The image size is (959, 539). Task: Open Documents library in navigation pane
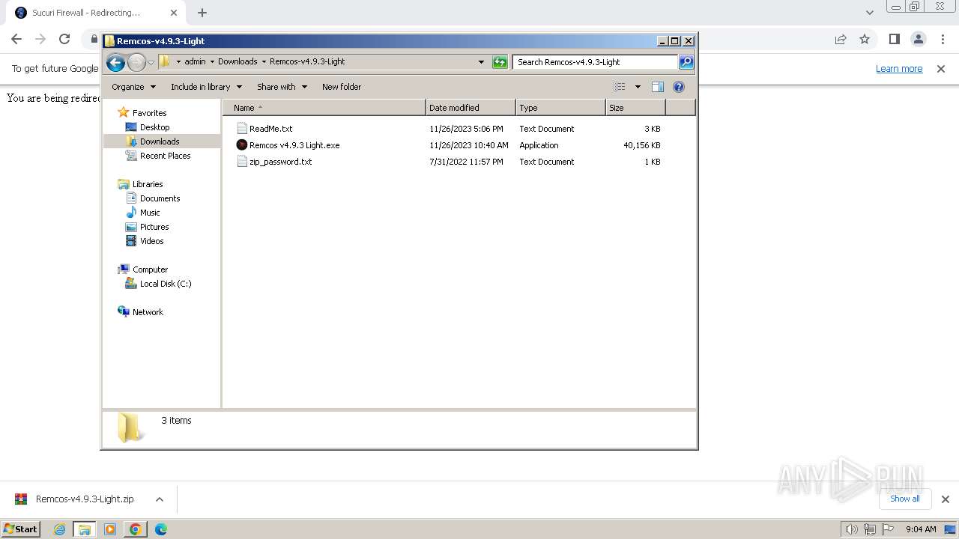[160, 198]
